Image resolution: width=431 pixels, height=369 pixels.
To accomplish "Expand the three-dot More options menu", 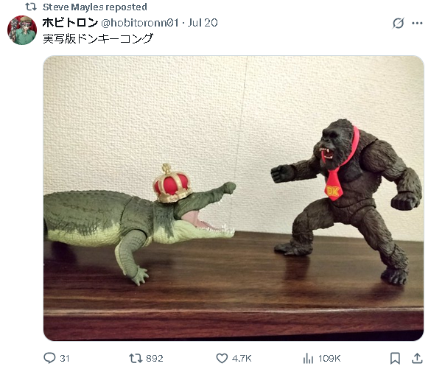I will click(417, 24).
